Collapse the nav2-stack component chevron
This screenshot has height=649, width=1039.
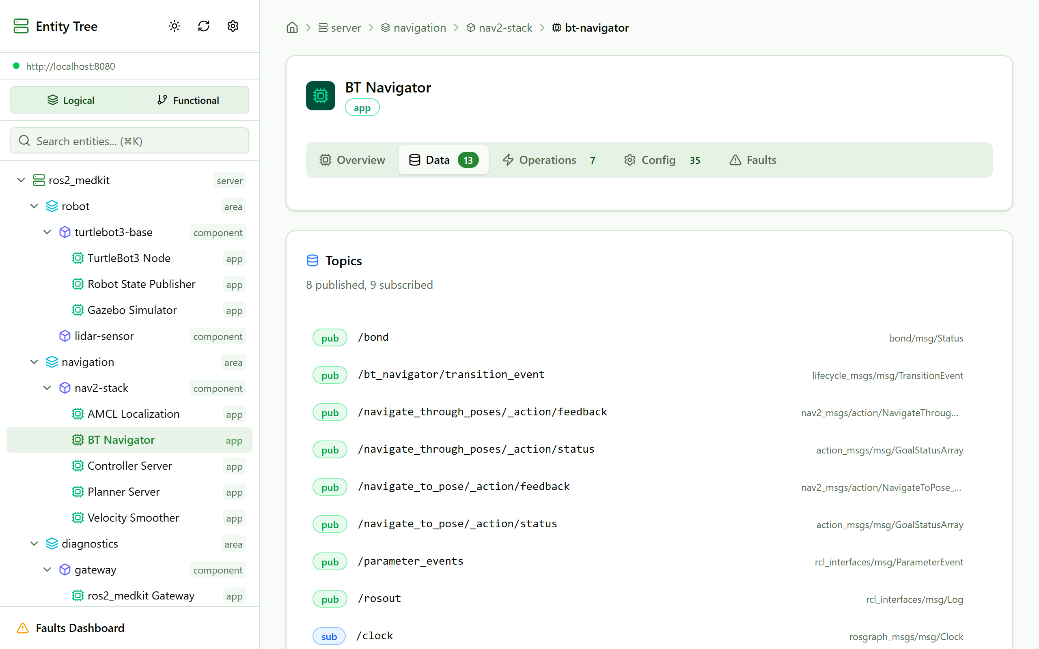pyautogui.click(x=47, y=388)
